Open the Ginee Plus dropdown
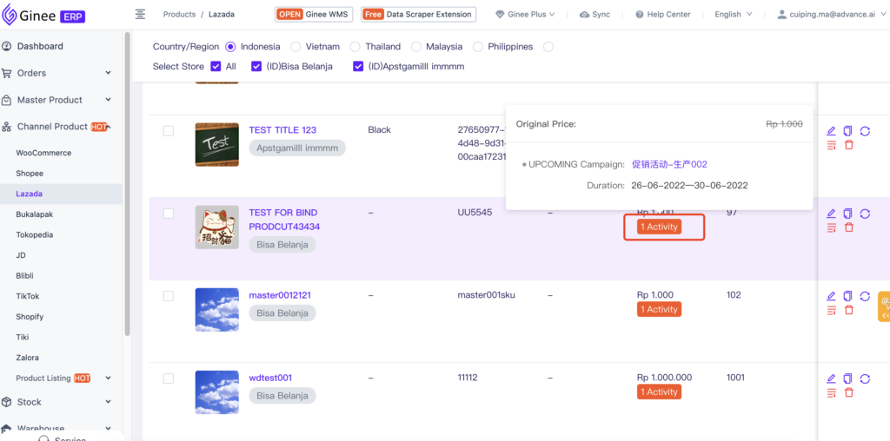Viewport: 890px width, 441px height. (525, 14)
